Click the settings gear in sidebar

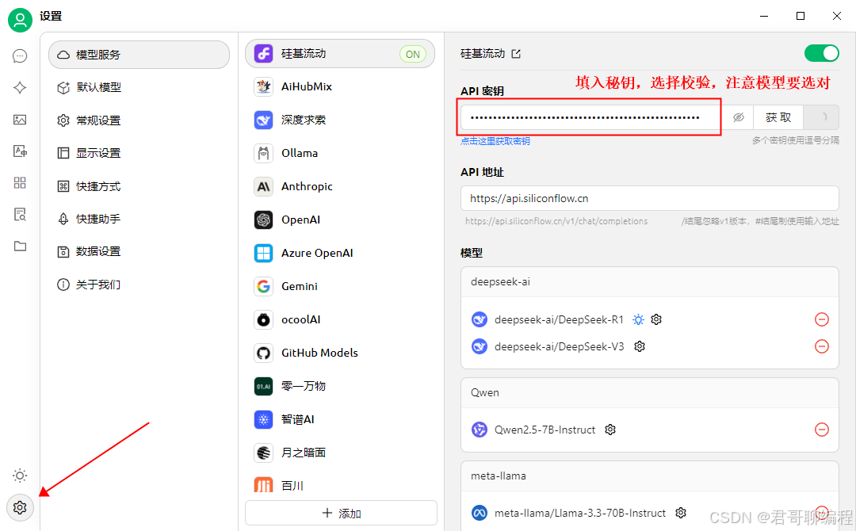(20, 507)
